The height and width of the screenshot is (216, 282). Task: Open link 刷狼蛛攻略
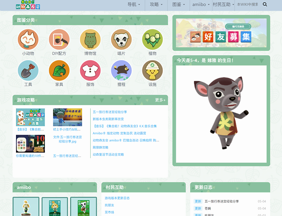coord(101,148)
